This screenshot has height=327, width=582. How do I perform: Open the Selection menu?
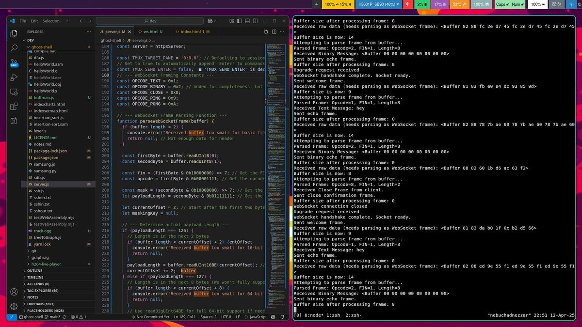coord(51,21)
